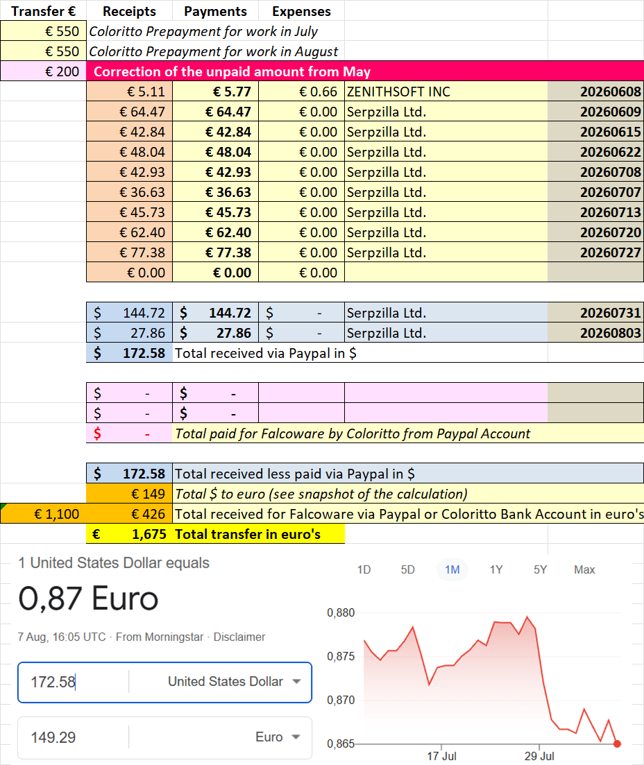Click cell 'Coloritto Prepayment for work in August'

point(214,51)
